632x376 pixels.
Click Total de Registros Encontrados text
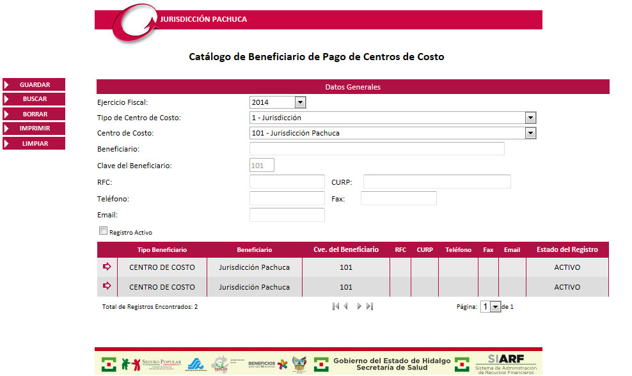(150, 307)
